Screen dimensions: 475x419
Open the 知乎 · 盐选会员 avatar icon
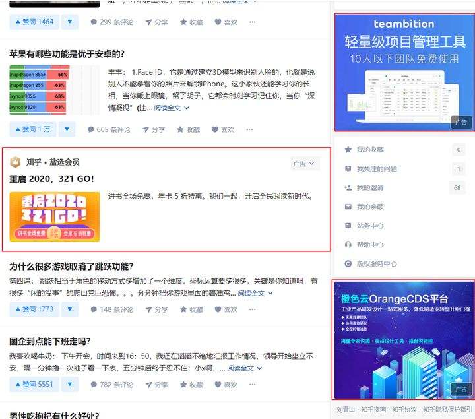[x=15, y=162]
